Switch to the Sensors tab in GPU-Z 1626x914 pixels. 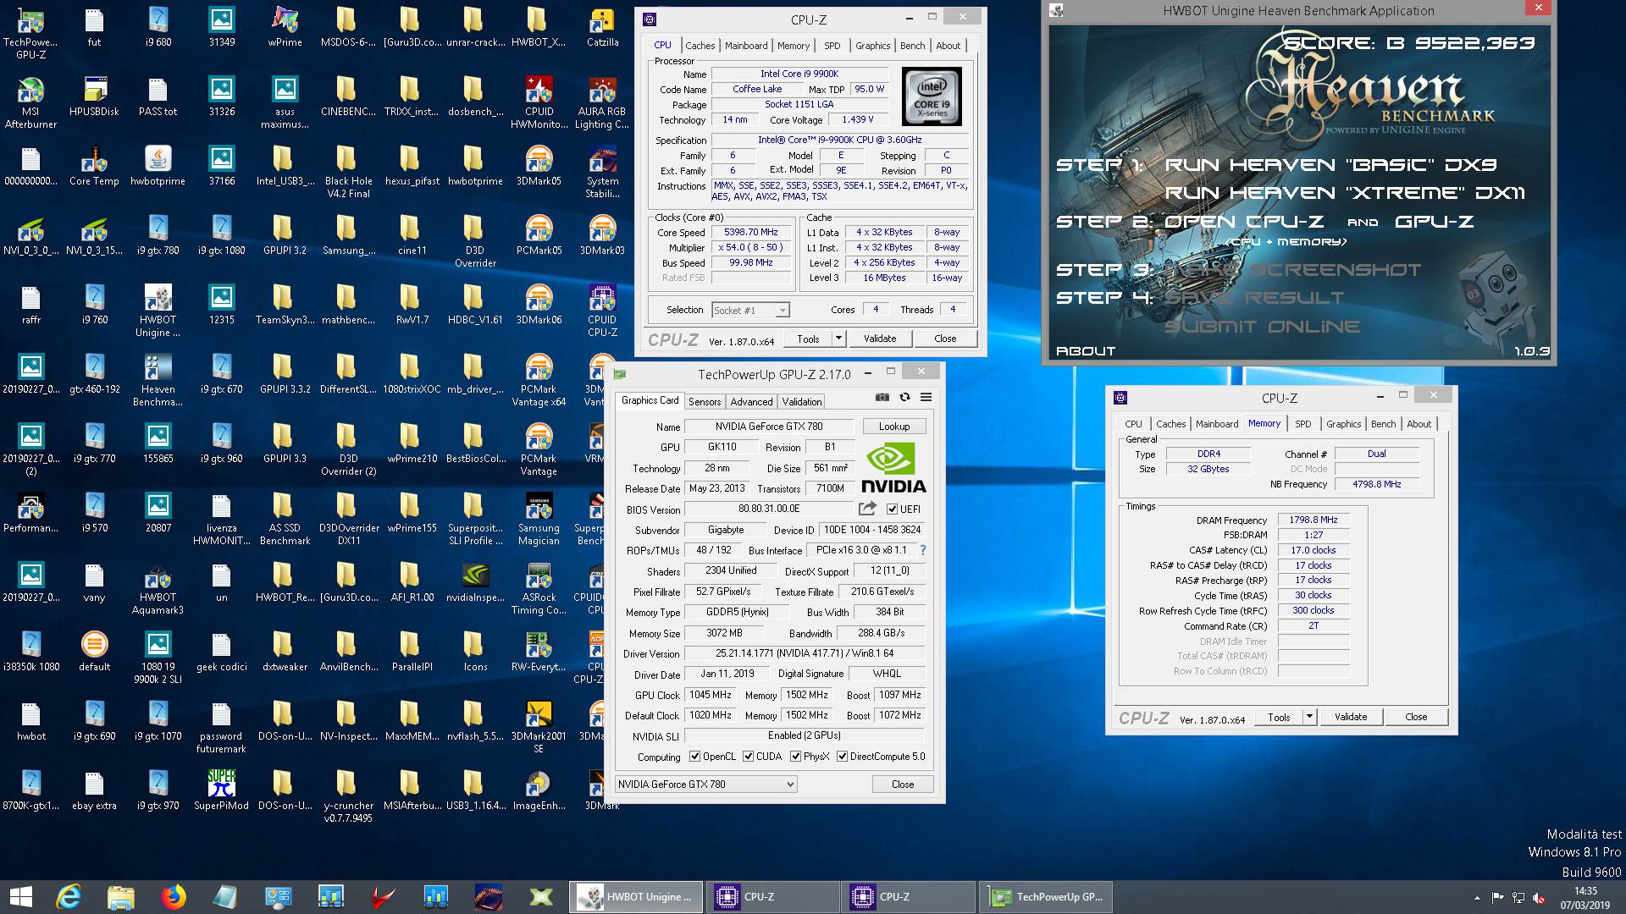tap(705, 402)
